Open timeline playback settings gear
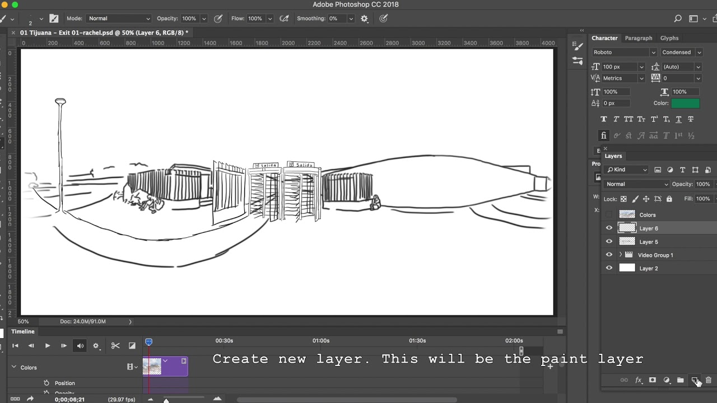This screenshot has height=403, width=717. coord(96,346)
